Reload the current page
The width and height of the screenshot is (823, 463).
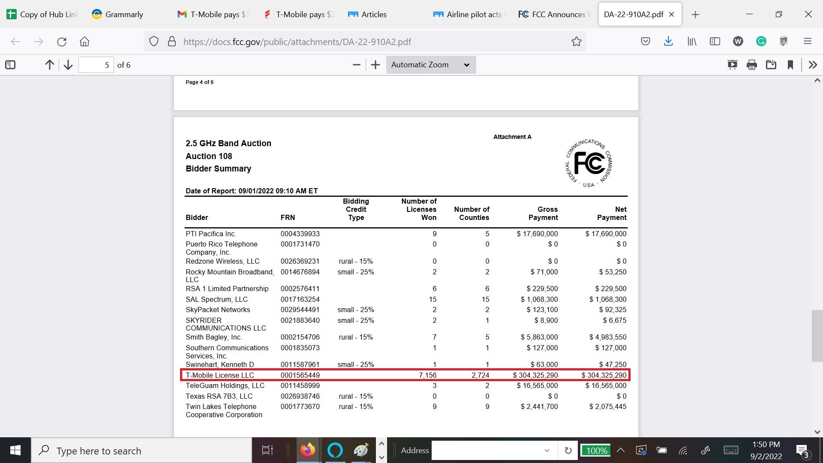click(x=62, y=42)
